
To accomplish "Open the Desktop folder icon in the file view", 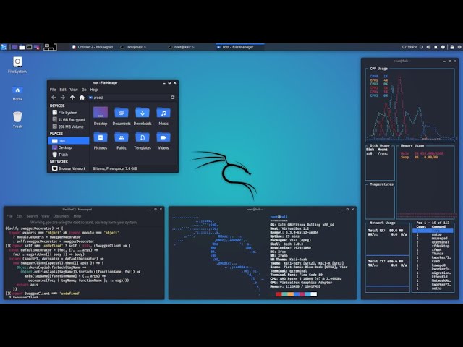I will pyautogui.click(x=101, y=116).
